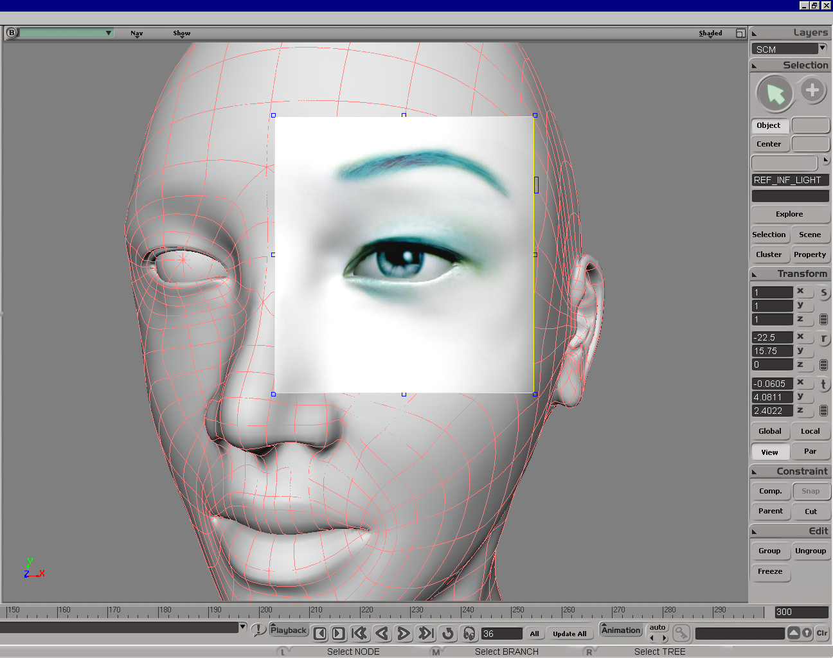Click the plus add-to-selection icon

(x=812, y=90)
